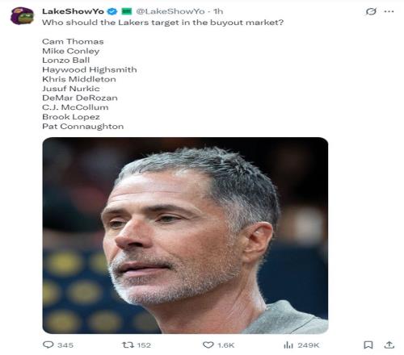The height and width of the screenshot is (355, 404).
Task: Bookmark this post
Action: (x=368, y=345)
